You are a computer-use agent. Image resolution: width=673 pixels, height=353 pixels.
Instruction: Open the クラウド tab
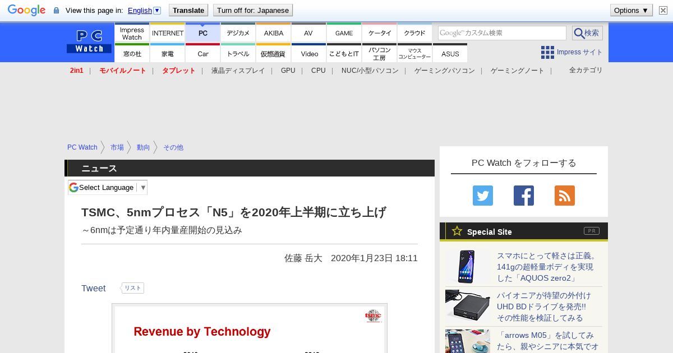[x=414, y=32]
